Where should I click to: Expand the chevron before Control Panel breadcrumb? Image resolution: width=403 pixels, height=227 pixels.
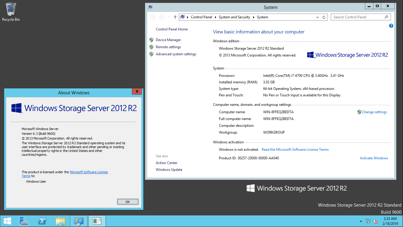pyautogui.click(x=188, y=17)
